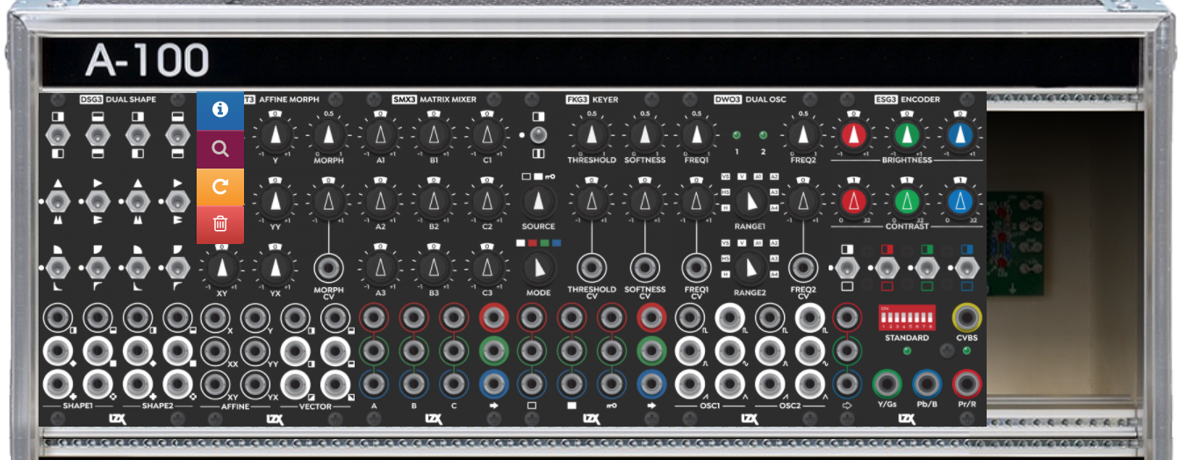Click the red Pr/R output jack
Image resolution: width=1178 pixels, height=460 pixels.
click(966, 384)
